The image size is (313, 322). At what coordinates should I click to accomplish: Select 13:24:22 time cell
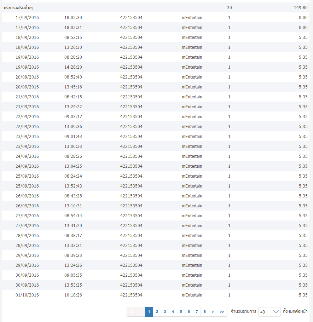(x=73, y=107)
